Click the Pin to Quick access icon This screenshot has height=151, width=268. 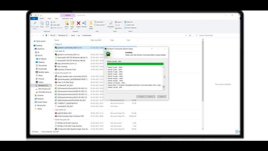pyautogui.click(x=35, y=23)
